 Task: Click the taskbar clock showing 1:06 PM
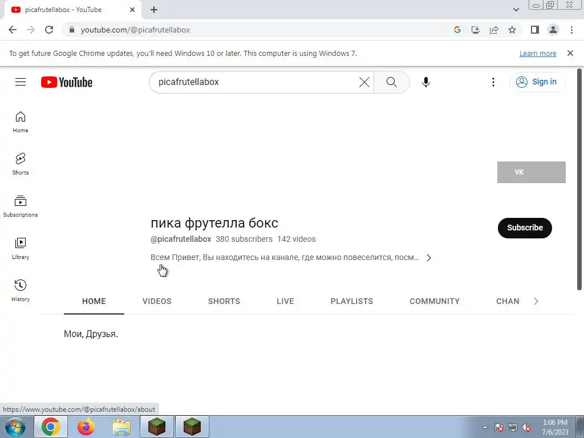pos(555,427)
